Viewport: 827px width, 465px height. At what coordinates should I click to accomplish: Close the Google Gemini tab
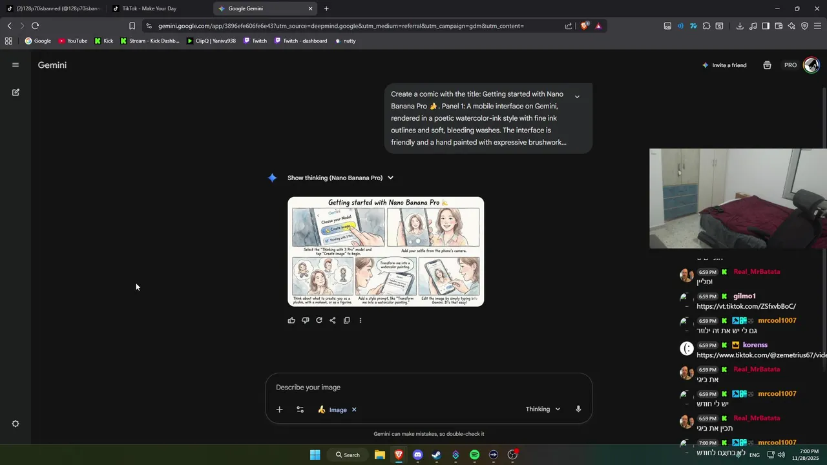pos(310,8)
